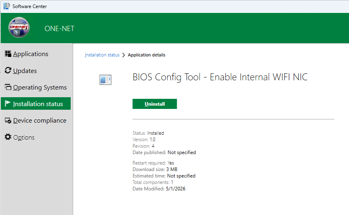Click Date Modified: 5/1/2026
The height and width of the screenshot is (215, 349).
(159, 188)
